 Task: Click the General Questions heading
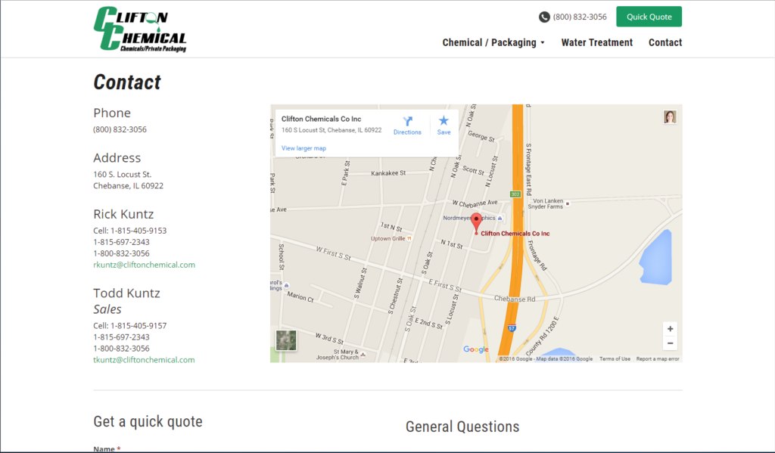462,427
